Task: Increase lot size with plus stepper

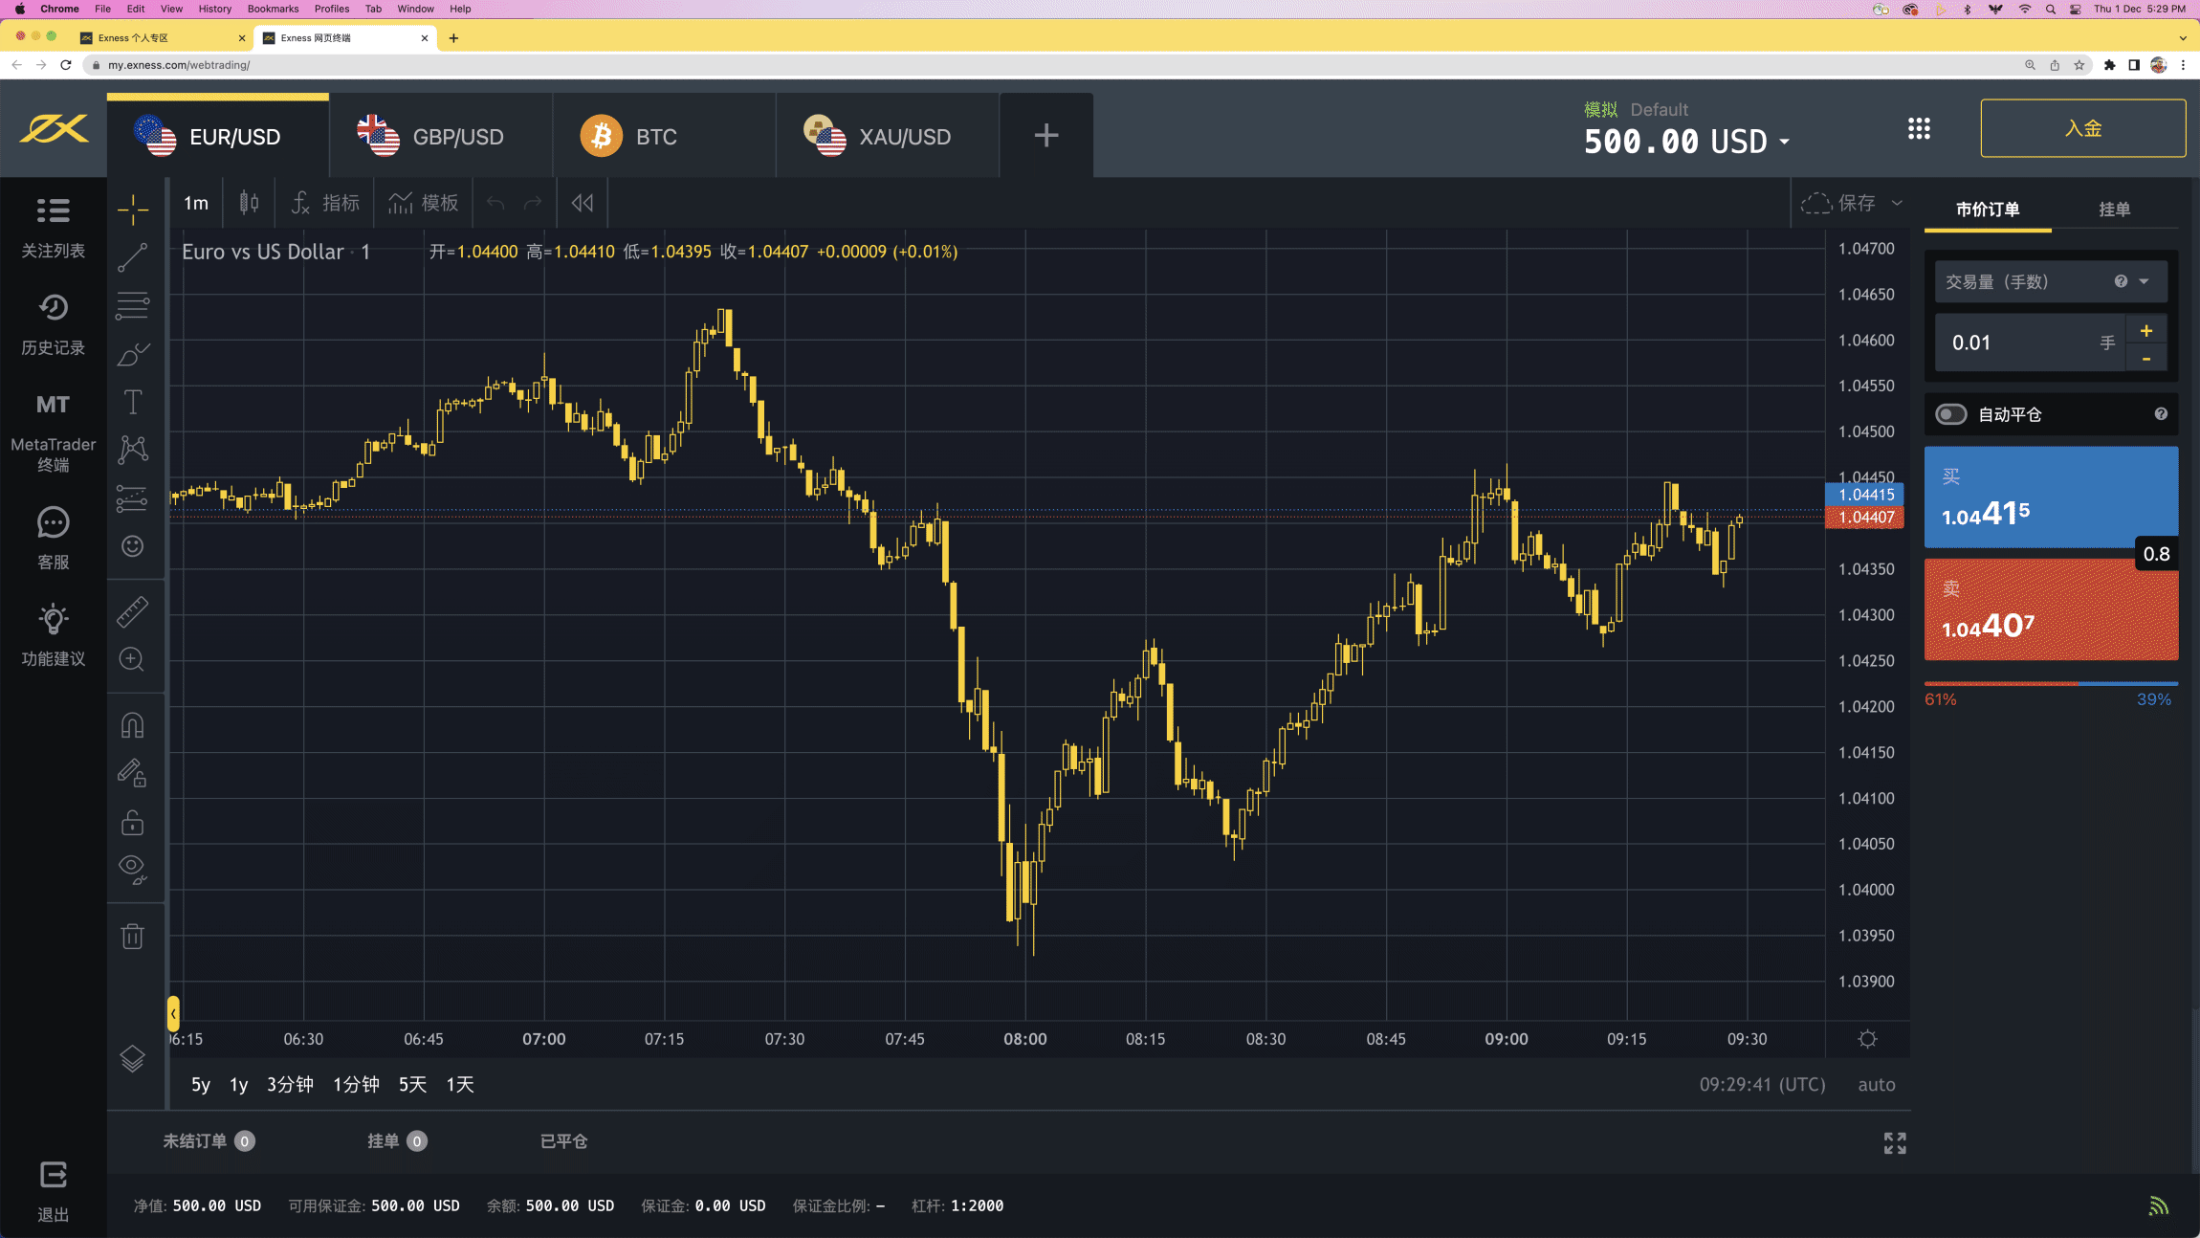Action: point(2146,331)
